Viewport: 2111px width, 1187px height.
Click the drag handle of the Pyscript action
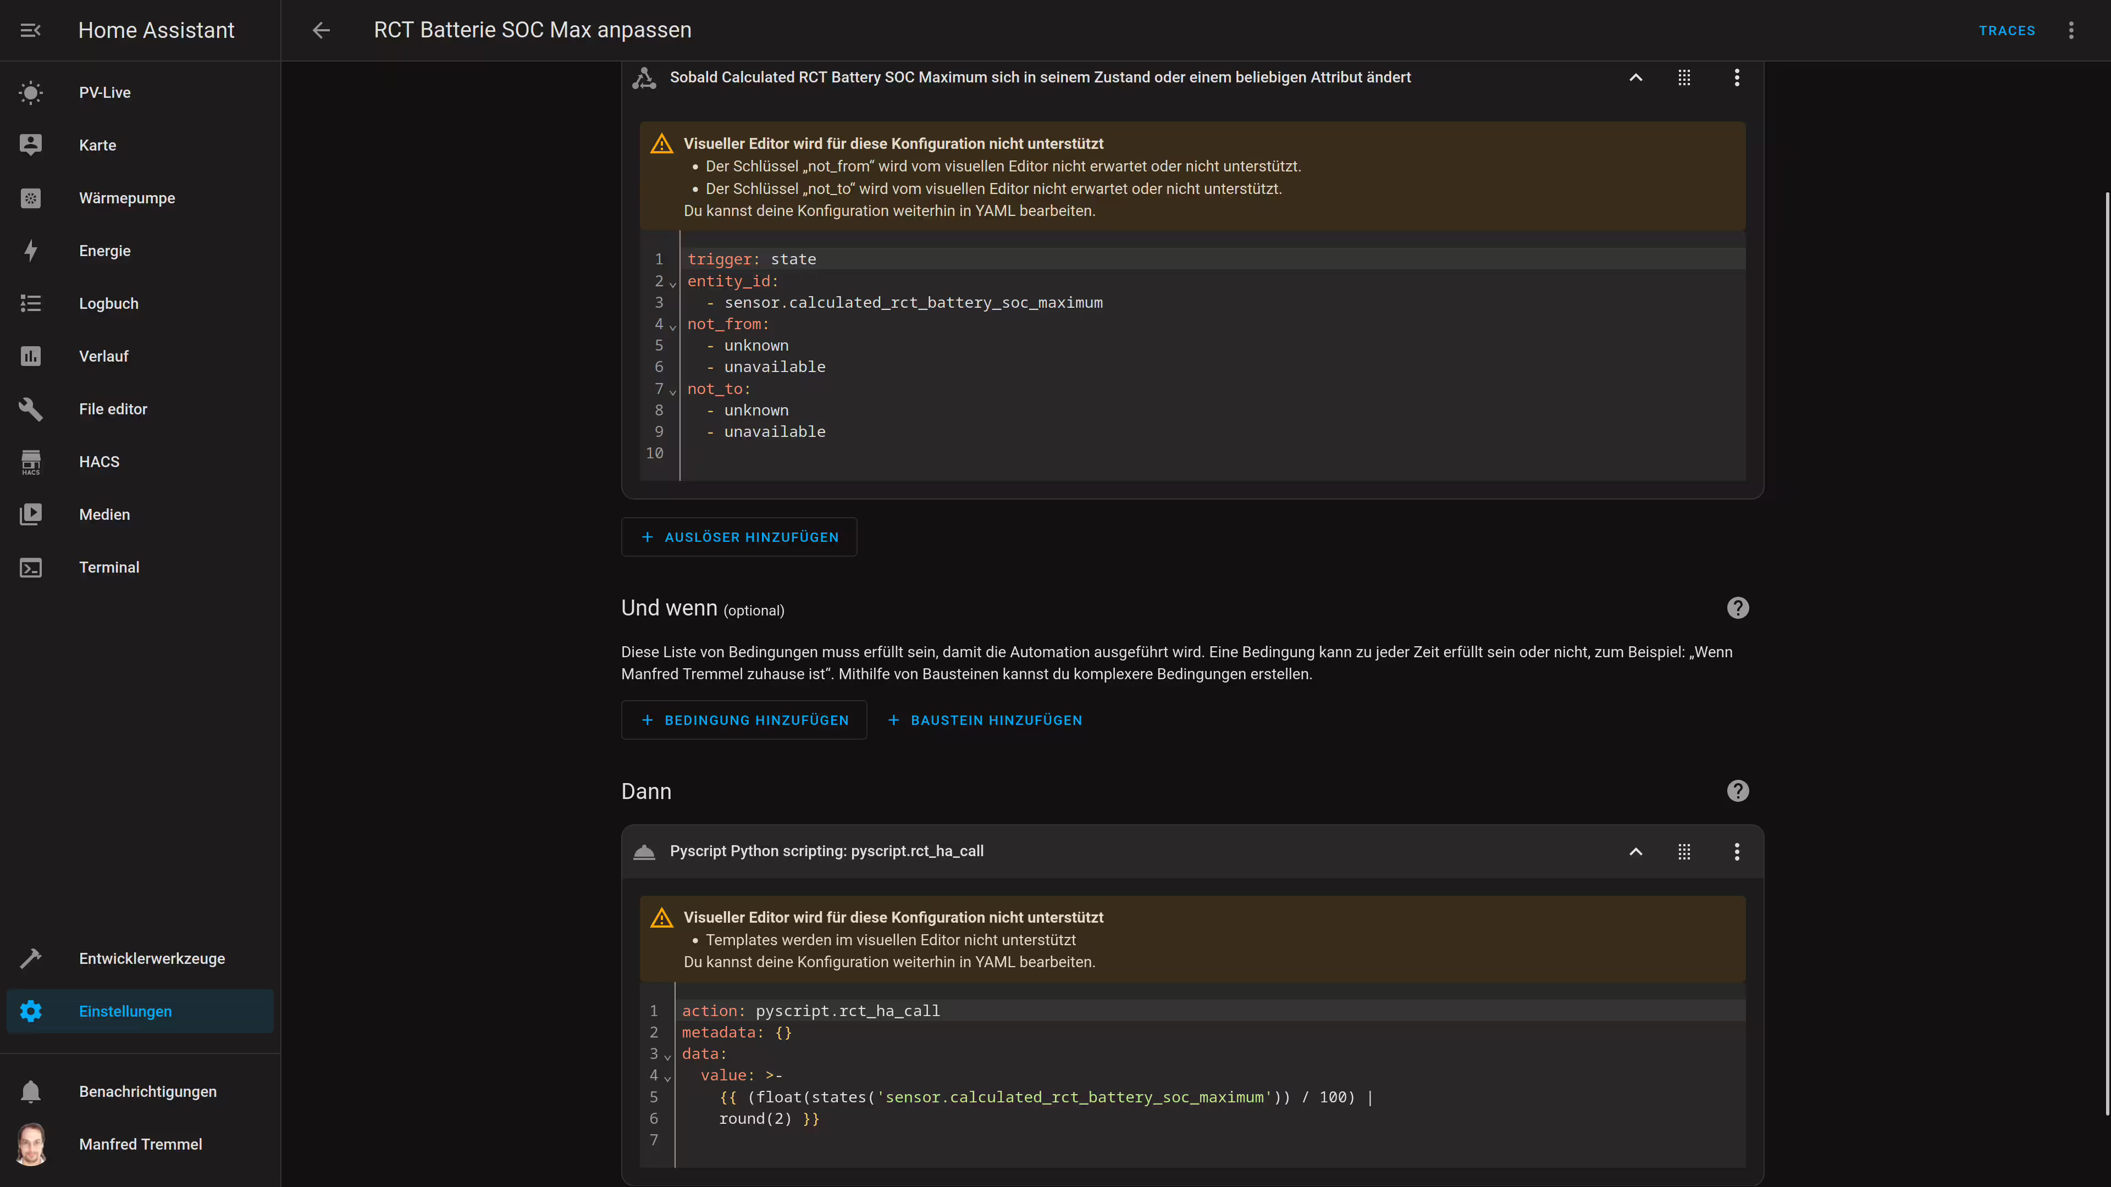(1684, 851)
